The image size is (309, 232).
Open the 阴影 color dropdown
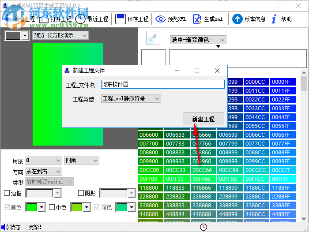132,193
